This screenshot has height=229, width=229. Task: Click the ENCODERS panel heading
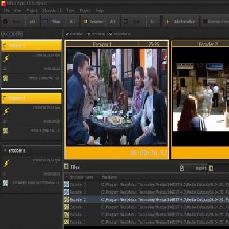click(12, 34)
